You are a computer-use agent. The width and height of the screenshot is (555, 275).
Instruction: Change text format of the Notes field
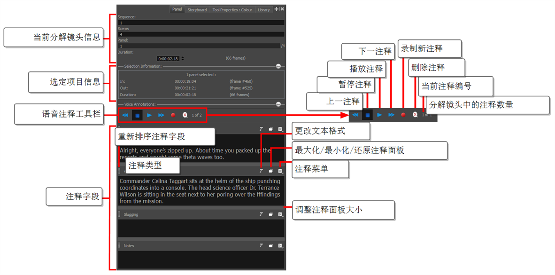click(261, 246)
